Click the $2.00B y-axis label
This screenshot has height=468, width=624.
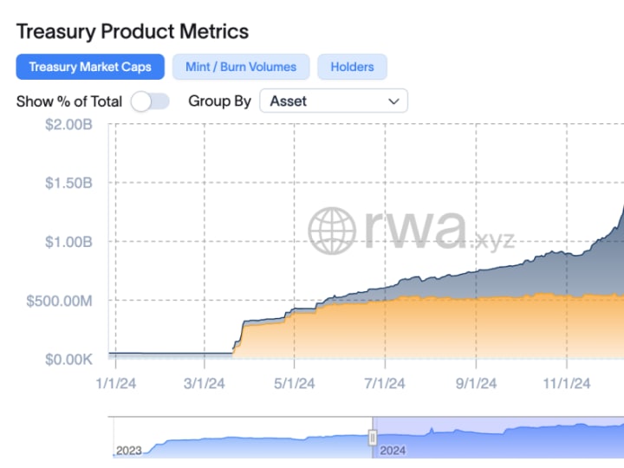click(x=68, y=125)
